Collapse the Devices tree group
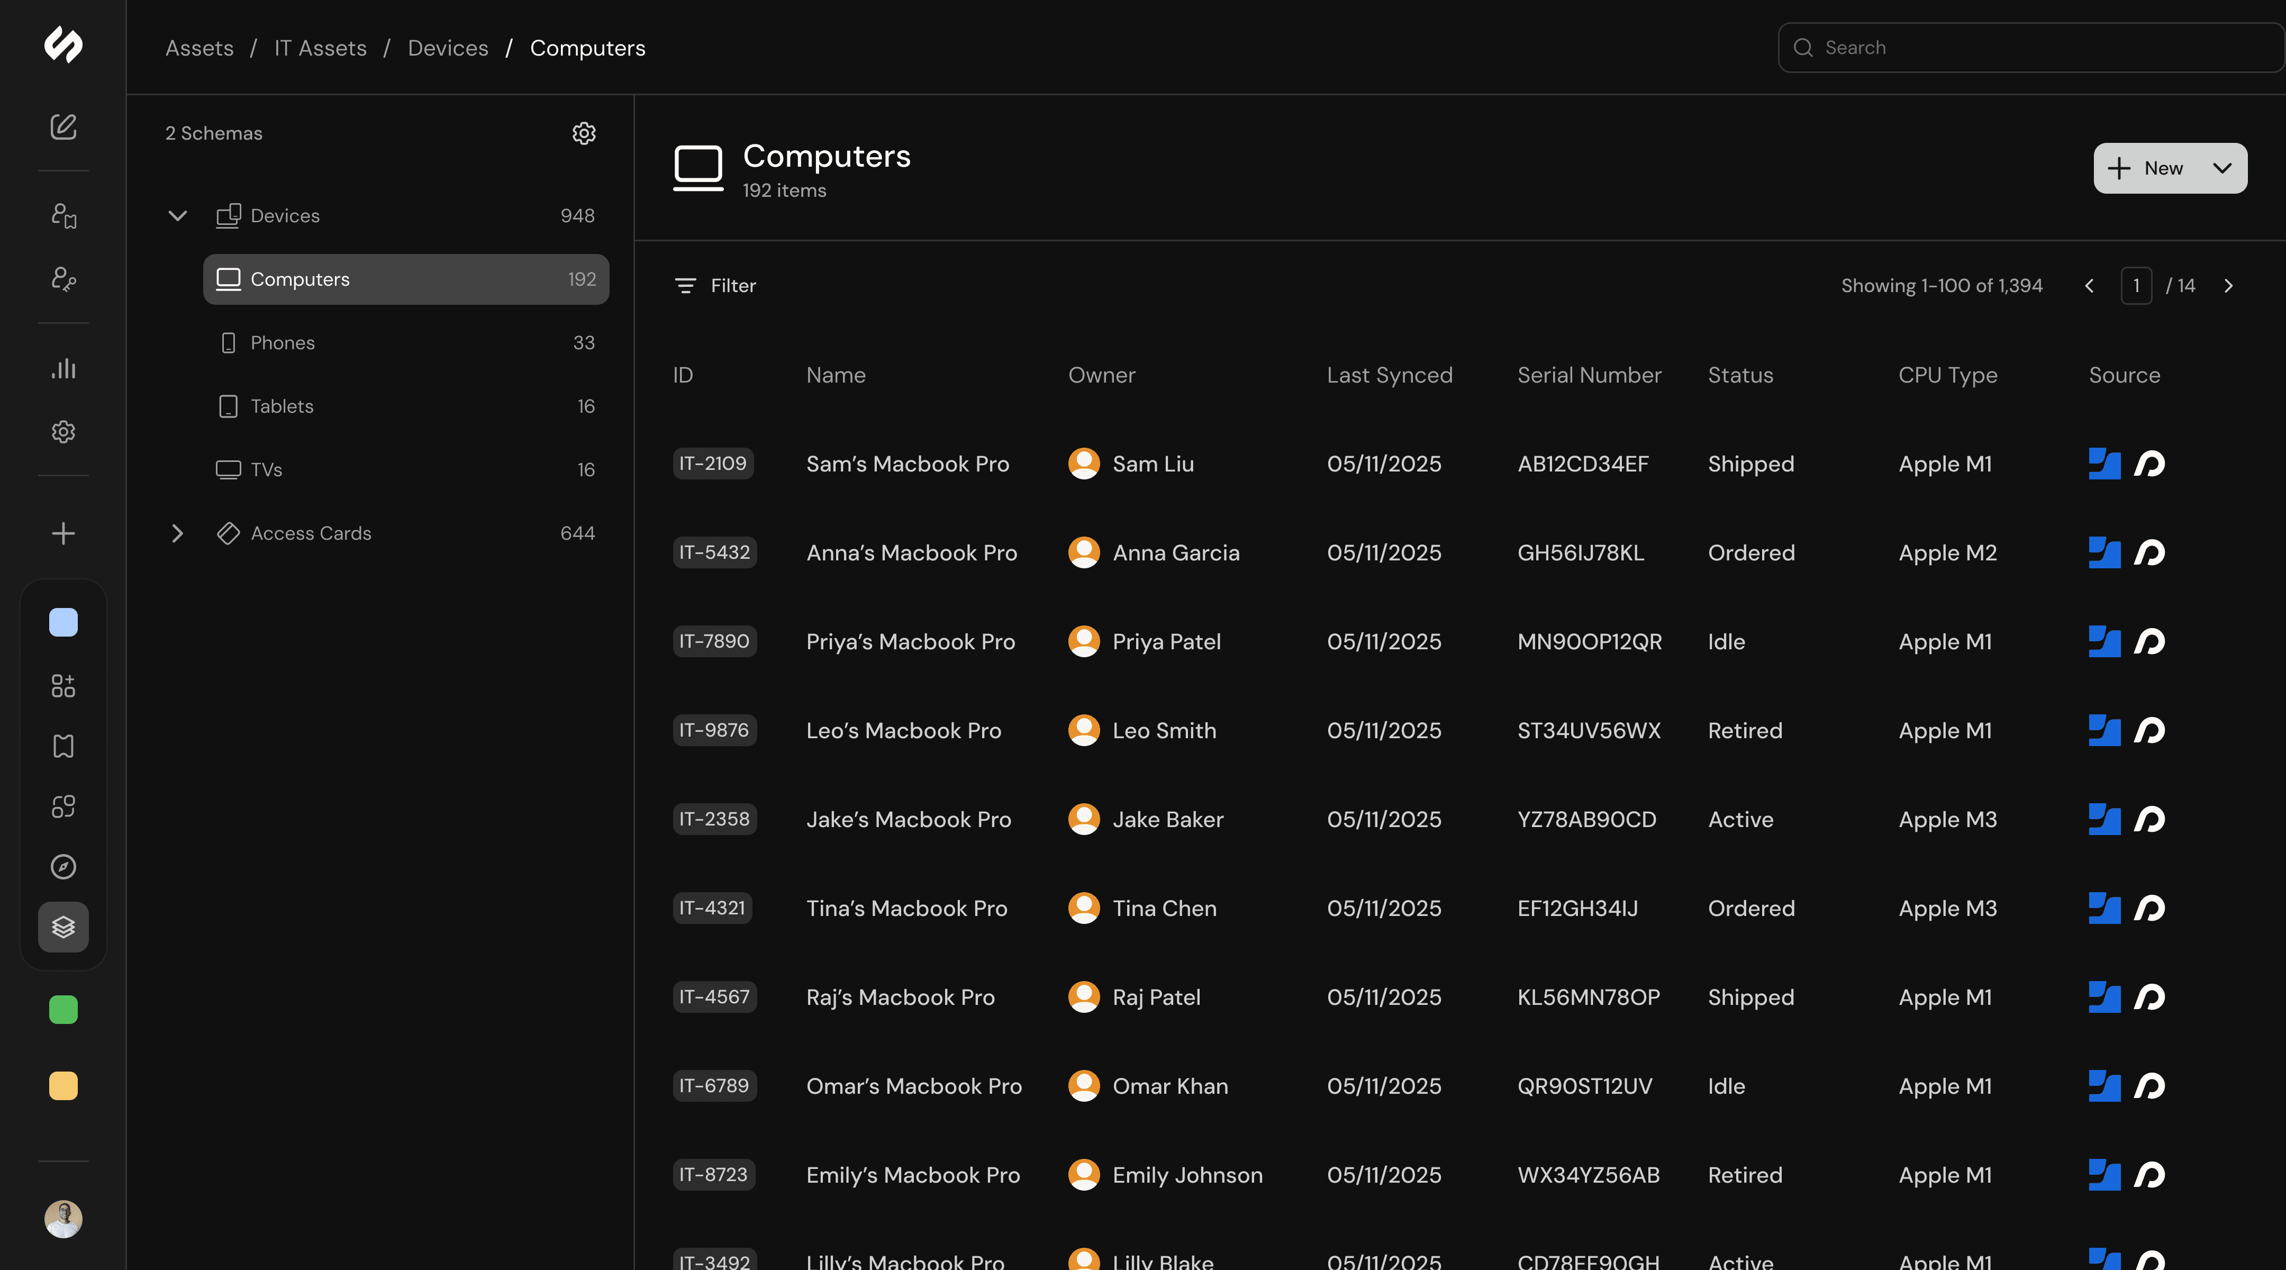2286x1270 pixels. tap(177, 216)
